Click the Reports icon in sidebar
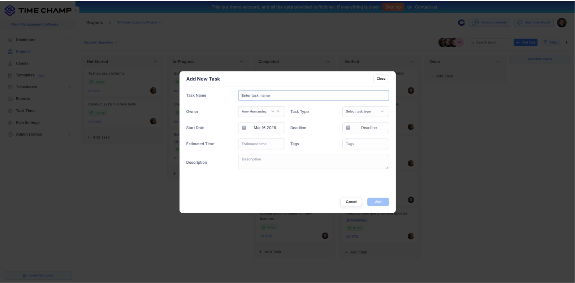The image size is (575, 283). (10, 99)
